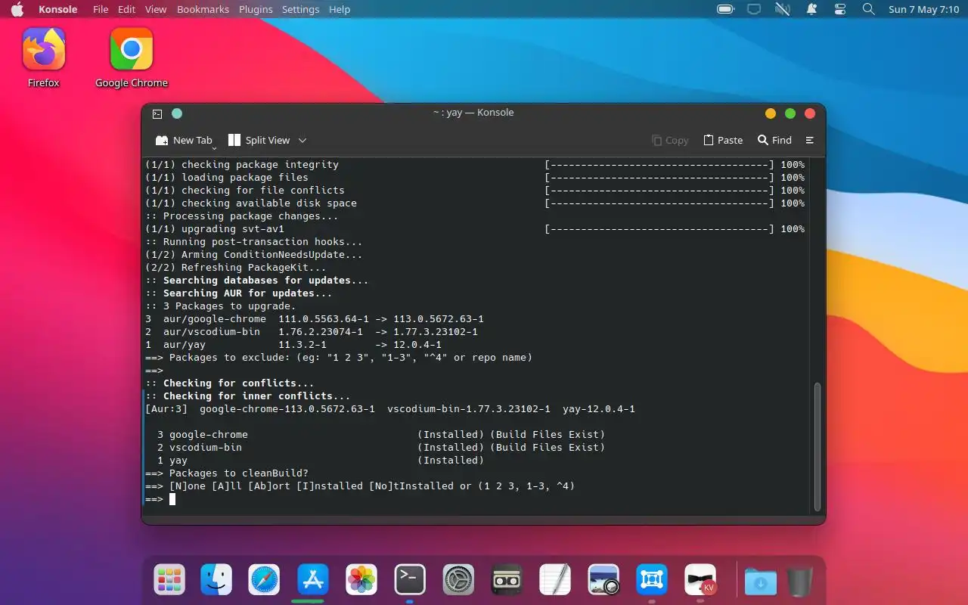The width and height of the screenshot is (968, 605).
Task: Open the Help menu
Action: click(340, 9)
